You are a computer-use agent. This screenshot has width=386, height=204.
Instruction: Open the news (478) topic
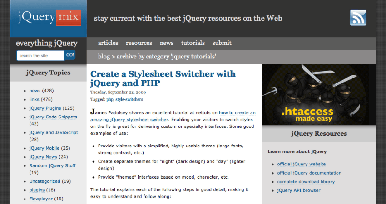(35, 91)
